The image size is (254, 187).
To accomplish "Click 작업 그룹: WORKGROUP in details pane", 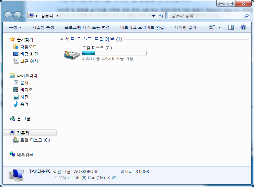I will pyautogui.click(x=76, y=172).
